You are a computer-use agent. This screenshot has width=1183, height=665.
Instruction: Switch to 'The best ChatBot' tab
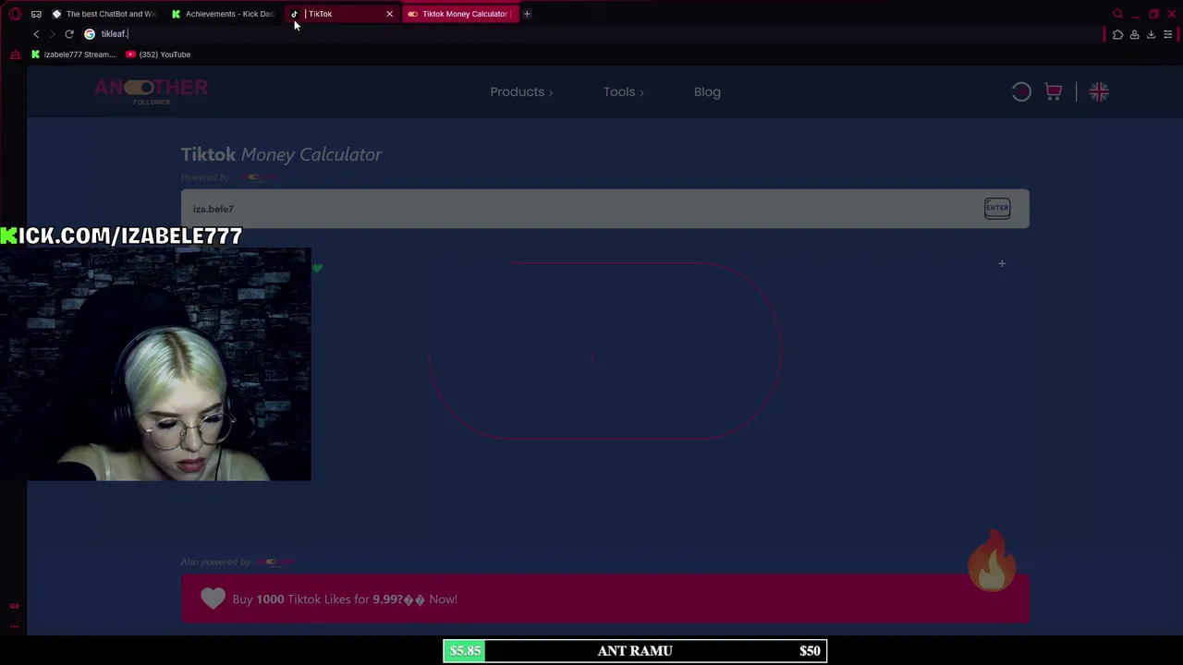click(104, 14)
